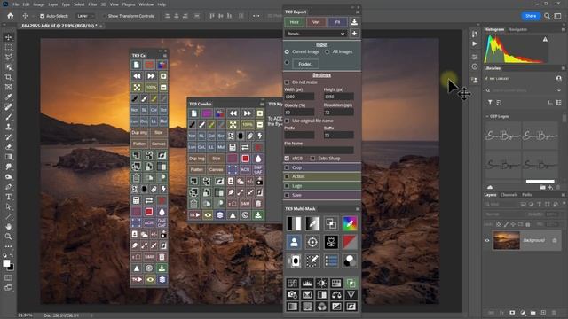Select the Background layer thumbnail
This screenshot has width=568, height=319.
coord(507,240)
